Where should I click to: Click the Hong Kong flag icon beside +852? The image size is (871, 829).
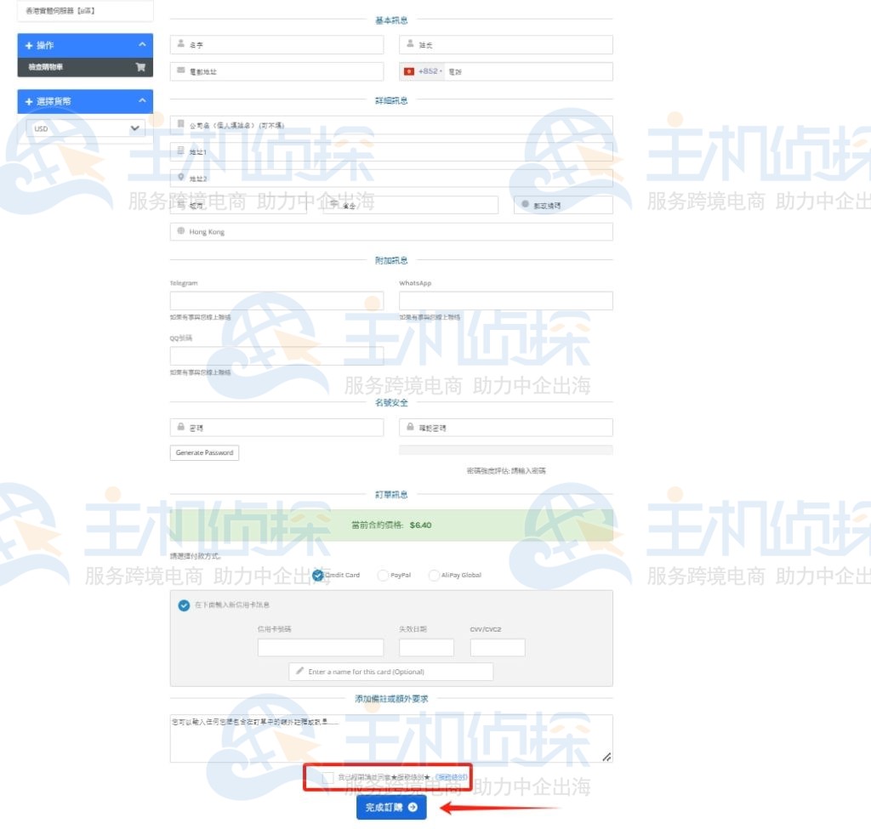pos(409,71)
